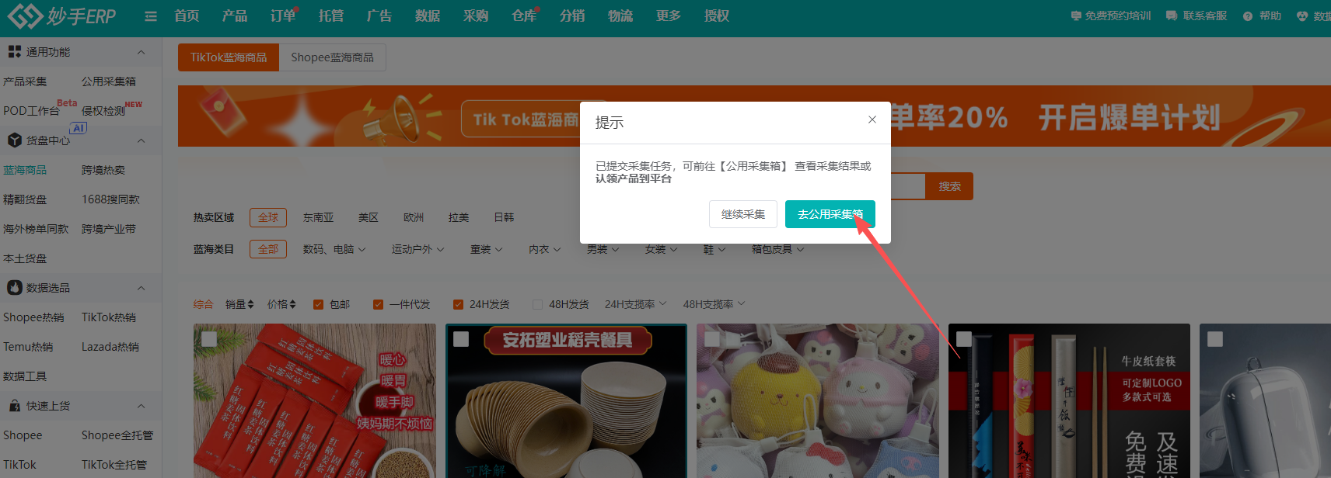Image resolution: width=1331 pixels, height=478 pixels.
Task: Collapse the 数据选品 sidebar section
Action: point(141,288)
